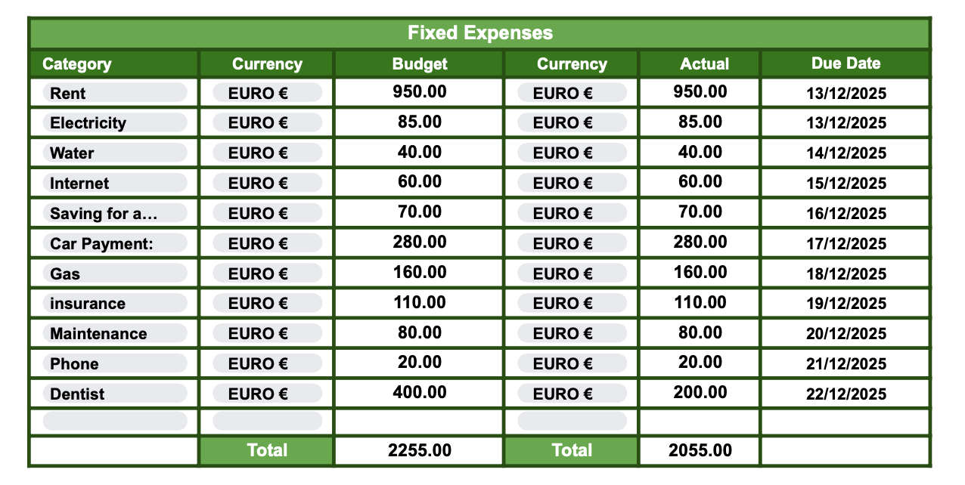Select the Phone due date 21/12/2025

click(846, 364)
